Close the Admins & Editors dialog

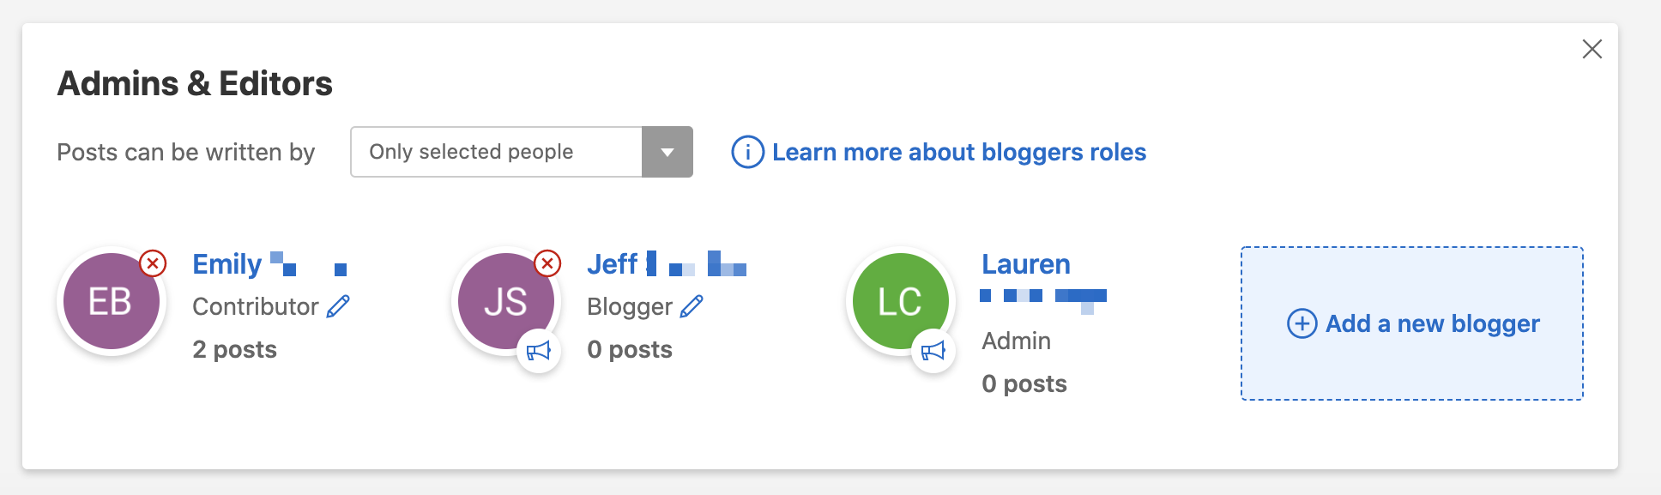pos(1592,49)
